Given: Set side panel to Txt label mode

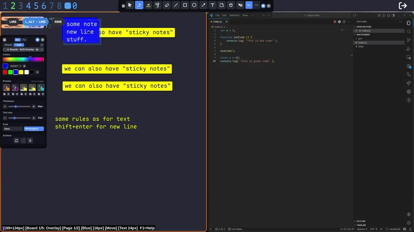Looking at the screenshot, I should pyautogui.click(x=24, y=40).
